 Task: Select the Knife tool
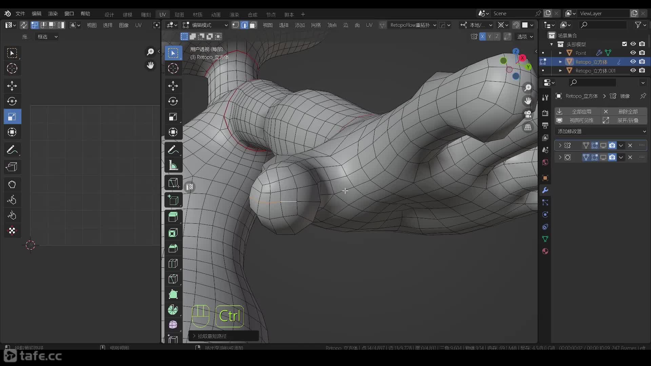pos(173,279)
